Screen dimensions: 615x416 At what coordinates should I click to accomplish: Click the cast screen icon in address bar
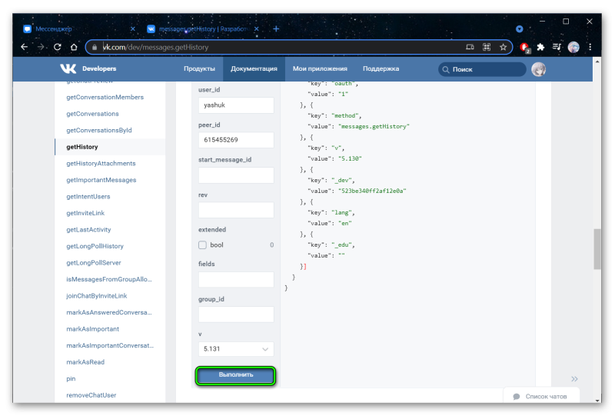tap(470, 47)
